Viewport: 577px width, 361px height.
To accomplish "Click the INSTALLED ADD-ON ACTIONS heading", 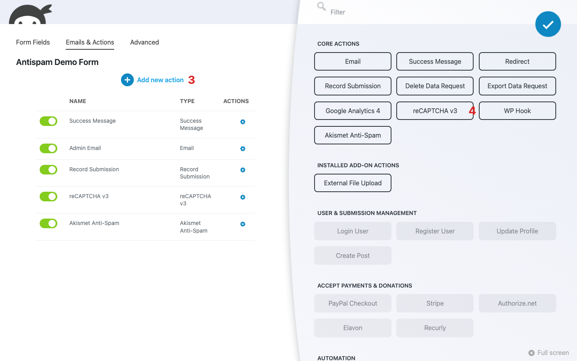I will tap(358, 165).
